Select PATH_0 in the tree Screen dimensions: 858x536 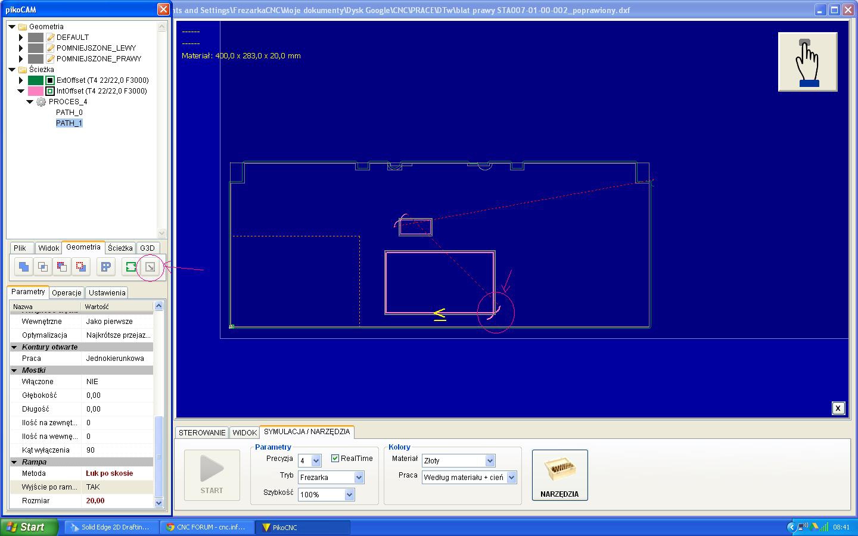(69, 113)
